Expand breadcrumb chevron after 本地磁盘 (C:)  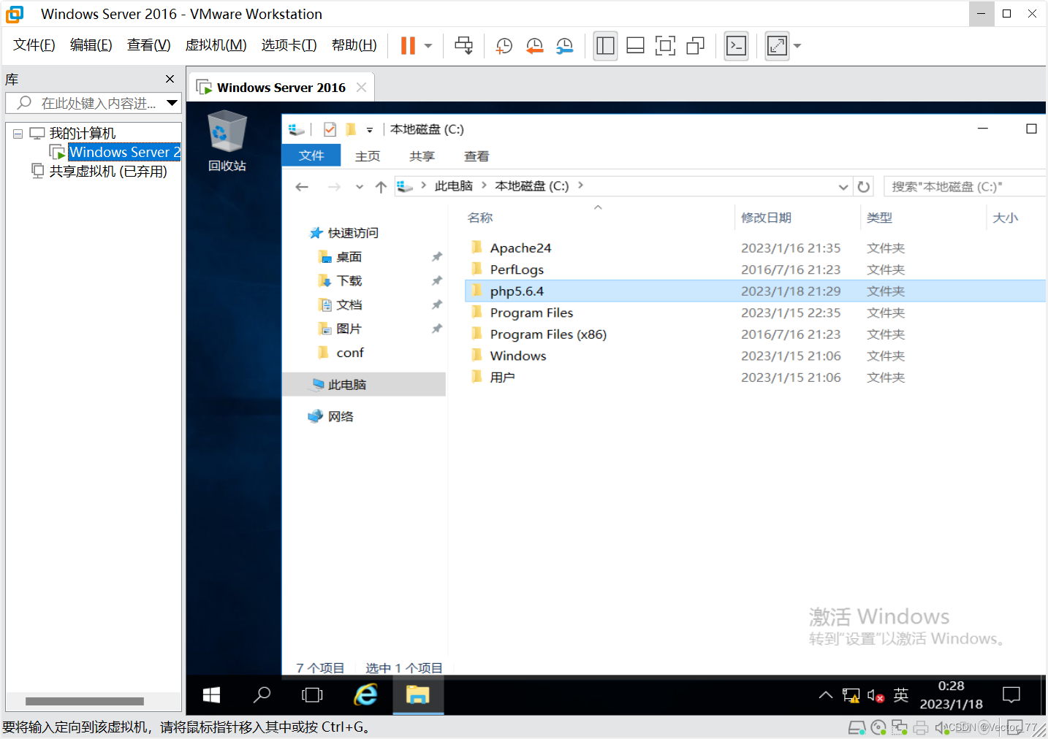click(x=580, y=185)
